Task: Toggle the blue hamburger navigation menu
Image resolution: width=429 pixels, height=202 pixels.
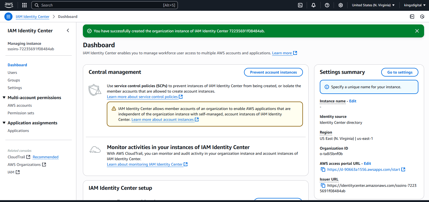Action: 8,17
